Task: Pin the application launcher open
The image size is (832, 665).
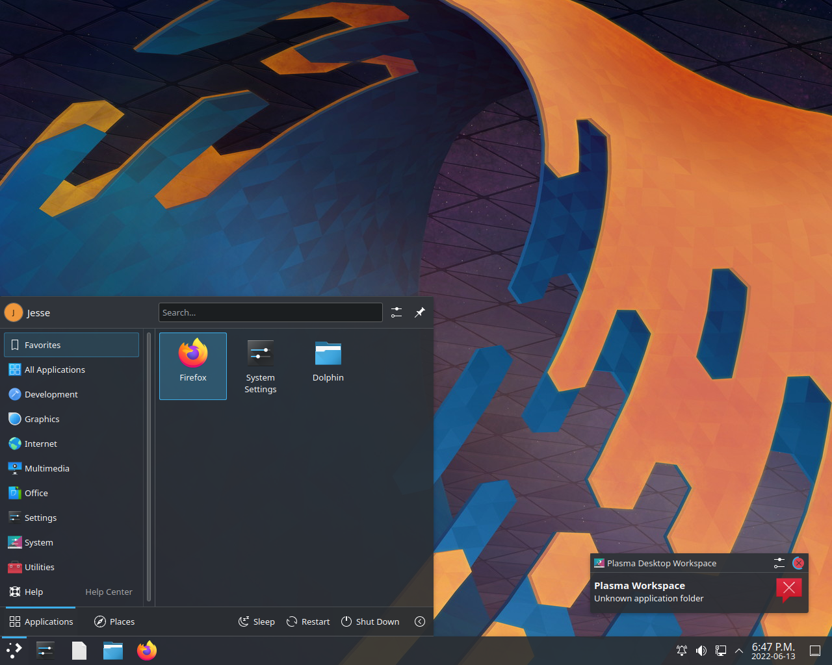Action: click(x=420, y=312)
